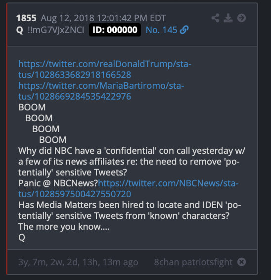Click the Q author name in header
Screen dimensions: 271x280
(19, 30)
